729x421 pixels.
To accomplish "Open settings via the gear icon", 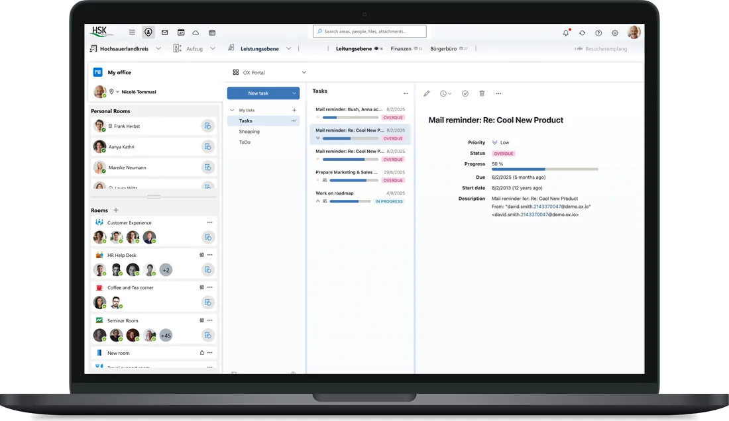I will [614, 33].
